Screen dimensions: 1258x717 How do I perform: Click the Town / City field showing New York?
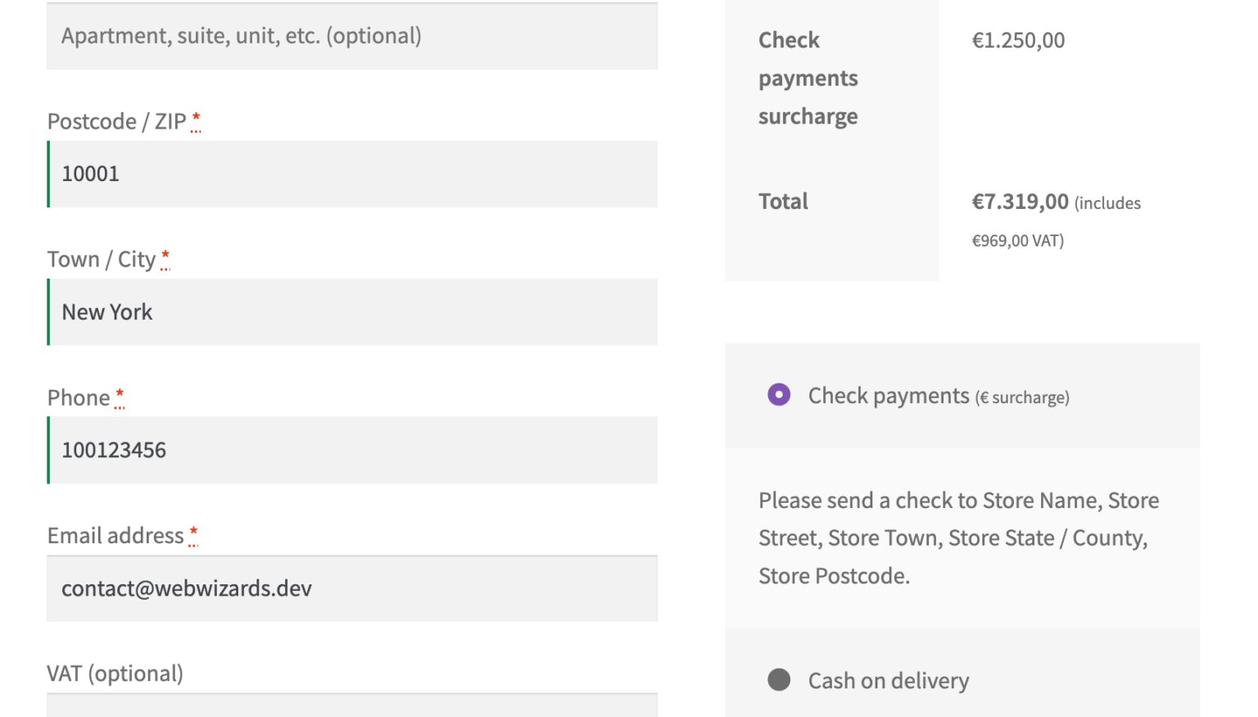click(x=352, y=312)
